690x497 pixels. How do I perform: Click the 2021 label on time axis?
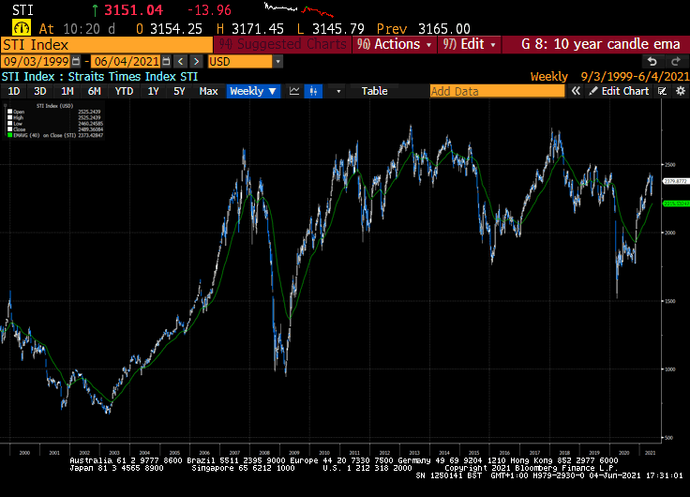pos(650,453)
